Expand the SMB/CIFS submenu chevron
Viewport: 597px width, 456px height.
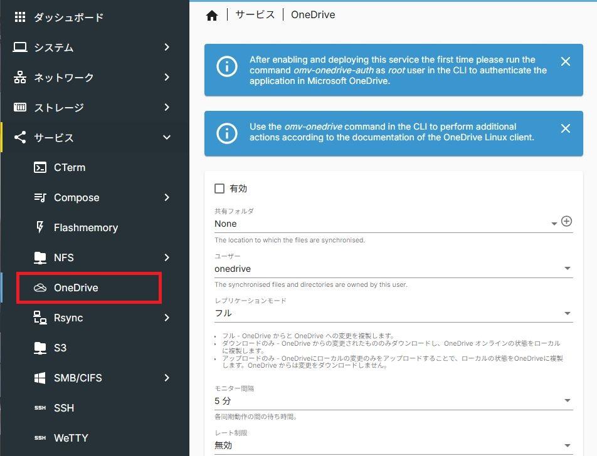(x=166, y=377)
